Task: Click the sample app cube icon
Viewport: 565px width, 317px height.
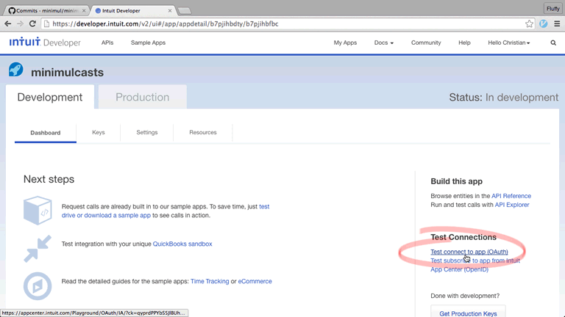Action: (x=38, y=211)
